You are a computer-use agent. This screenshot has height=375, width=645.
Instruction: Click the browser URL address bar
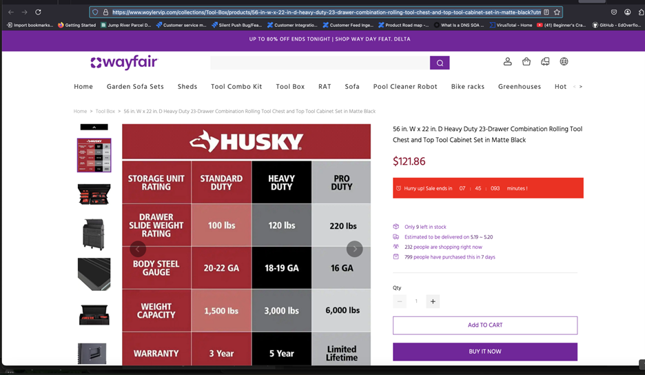pos(326,12)
